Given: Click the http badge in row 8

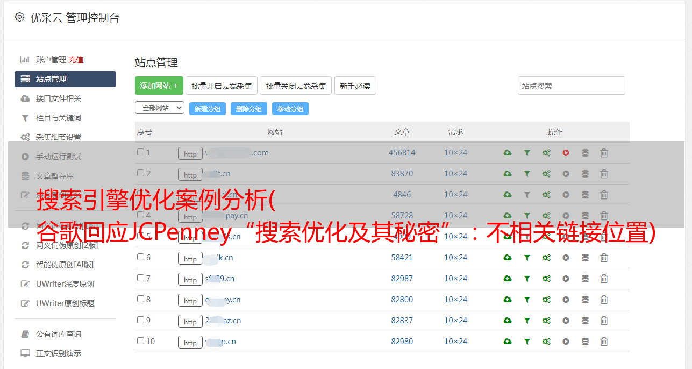Looking at the screenshot, I should 190,300.
